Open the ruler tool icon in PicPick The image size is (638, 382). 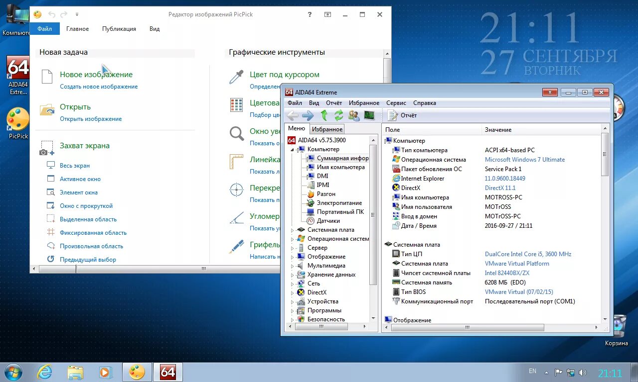tap(236, 162)
